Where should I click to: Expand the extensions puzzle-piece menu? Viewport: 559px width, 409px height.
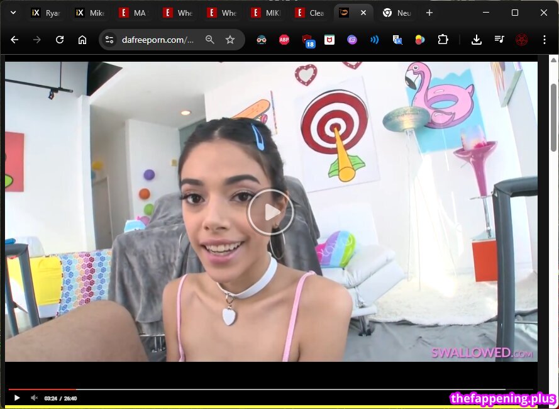pos(443,40)
